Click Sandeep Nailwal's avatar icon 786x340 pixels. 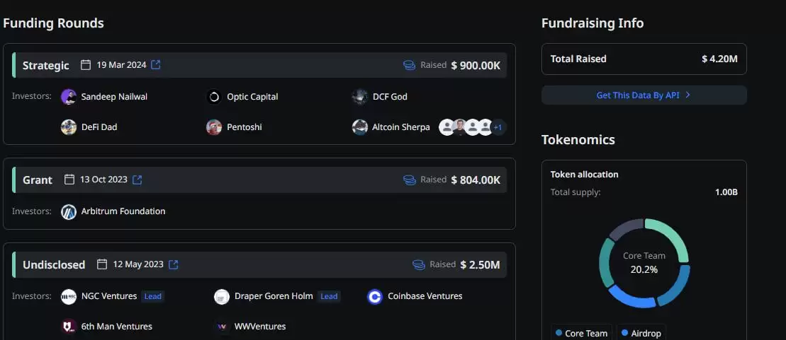pyautogui.click(x=69, y=97)
